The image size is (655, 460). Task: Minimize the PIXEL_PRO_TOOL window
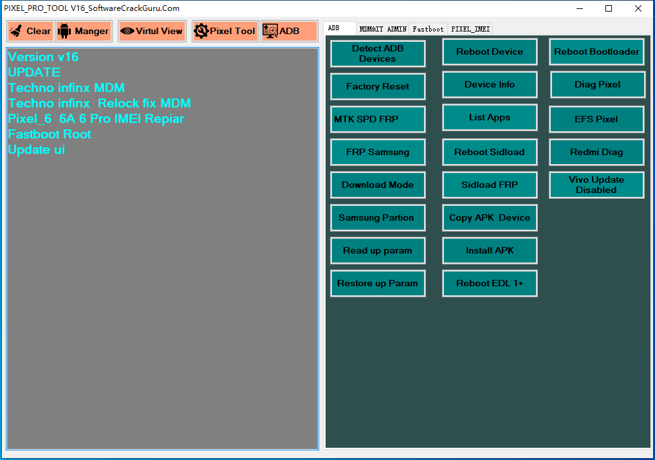[x=580, y=8]
